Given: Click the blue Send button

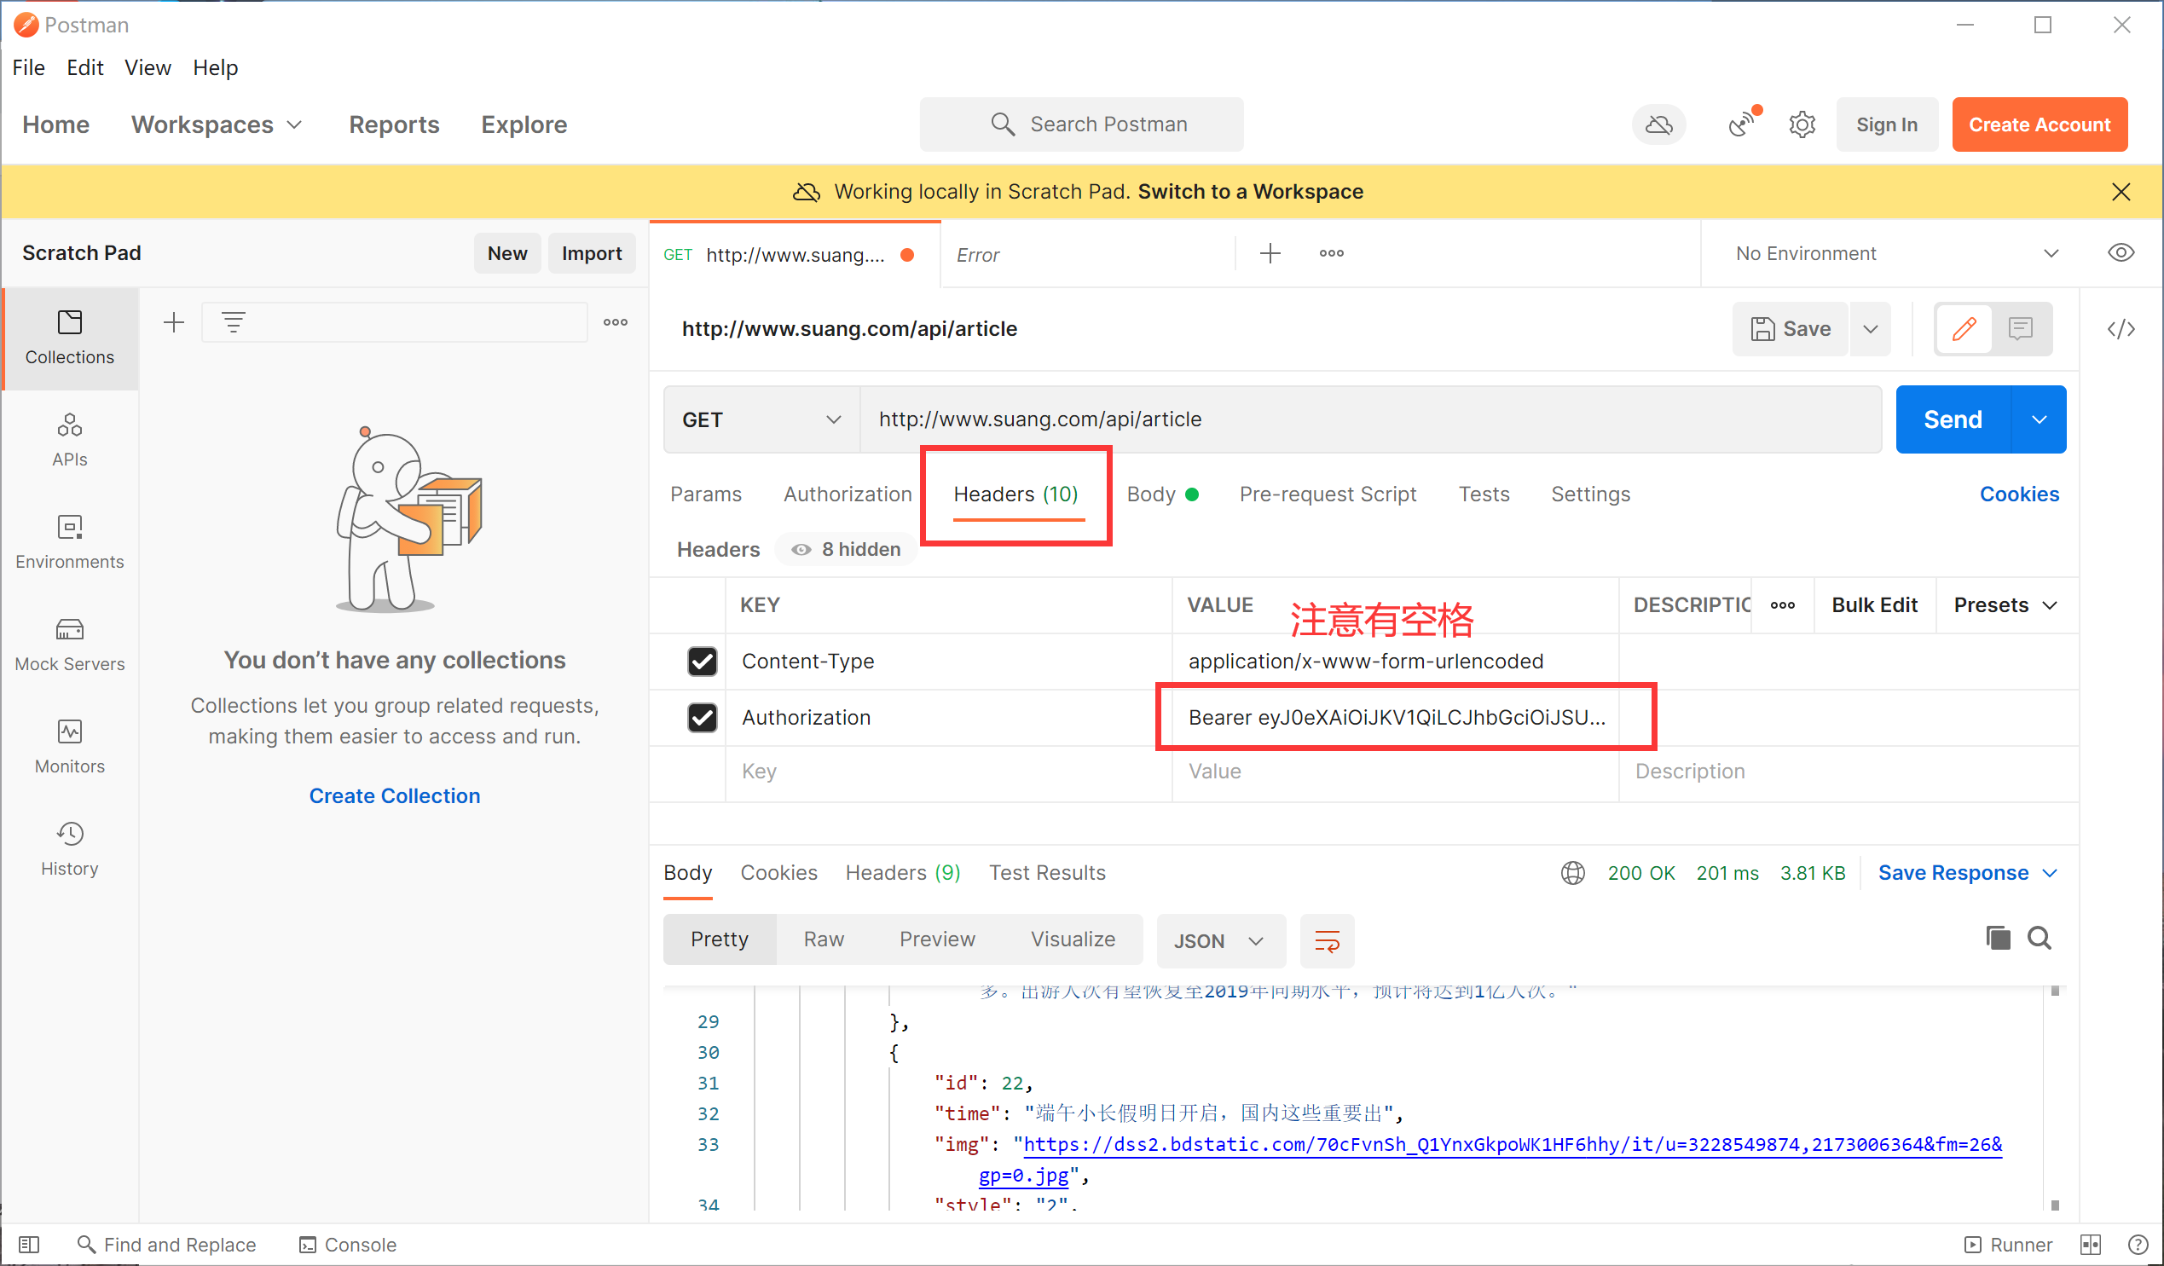Looking at the screenshot, I should pos(1952,419).
